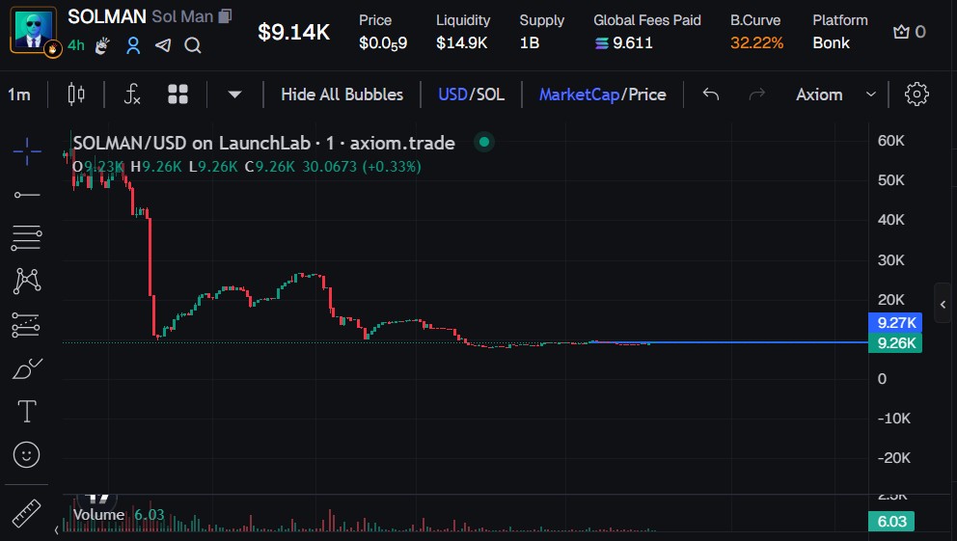The height and width of the screenshot is (541, 957).
Task: View the blue developer profile icon
Action: point(133,45)
